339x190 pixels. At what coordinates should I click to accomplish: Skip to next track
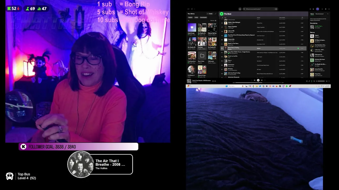tap(262, 80)
